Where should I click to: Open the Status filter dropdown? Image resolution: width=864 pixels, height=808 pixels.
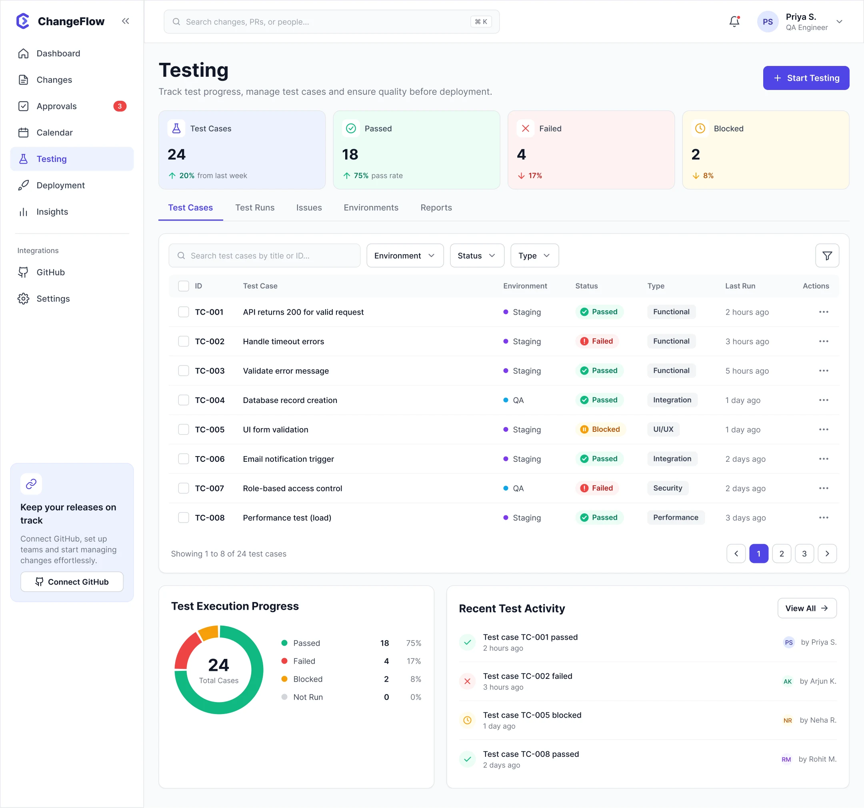pyautogui.click(x=476, y=255)
